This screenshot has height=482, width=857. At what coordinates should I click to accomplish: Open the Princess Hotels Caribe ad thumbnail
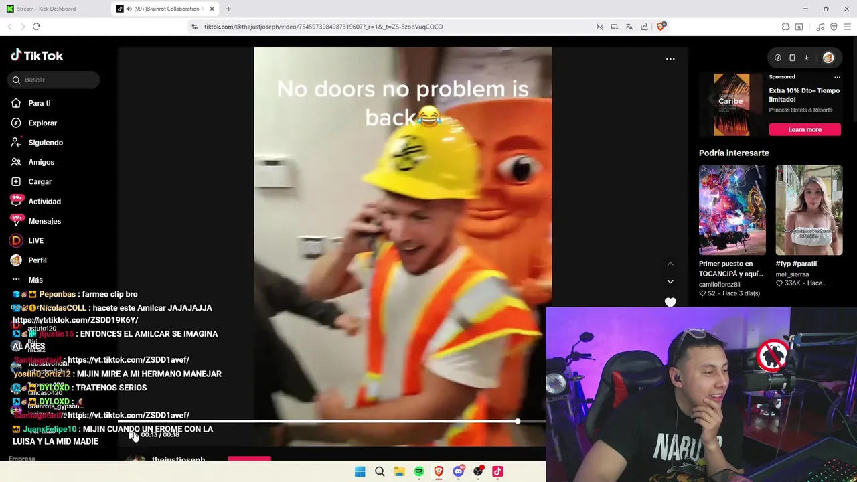tap(731, 104)
